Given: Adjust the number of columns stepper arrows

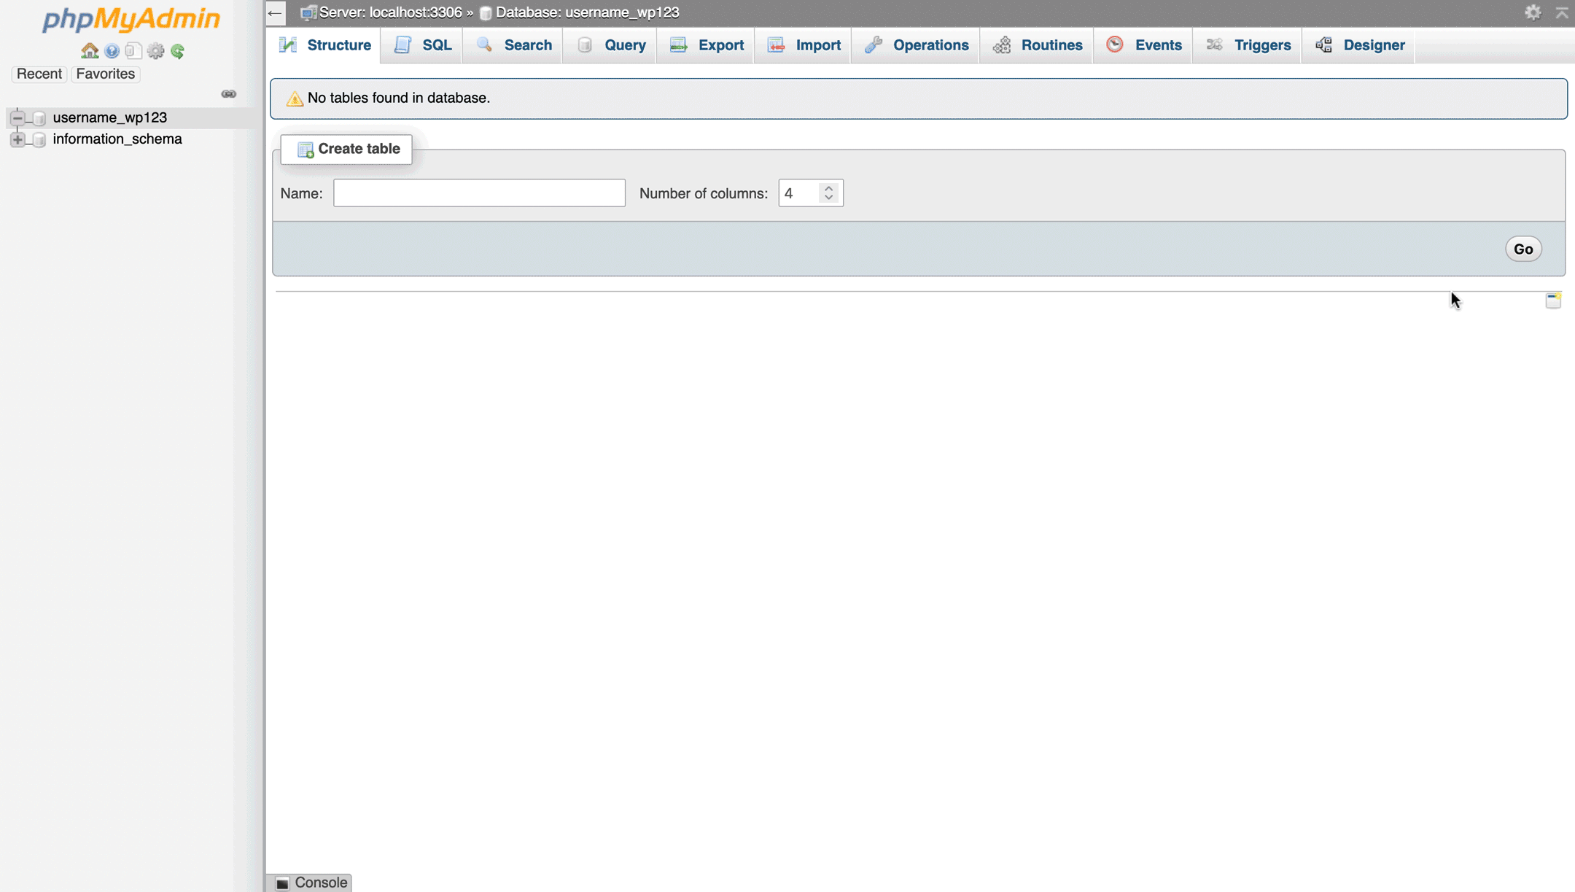Looking at the screenshot, I should pos(828,193).
